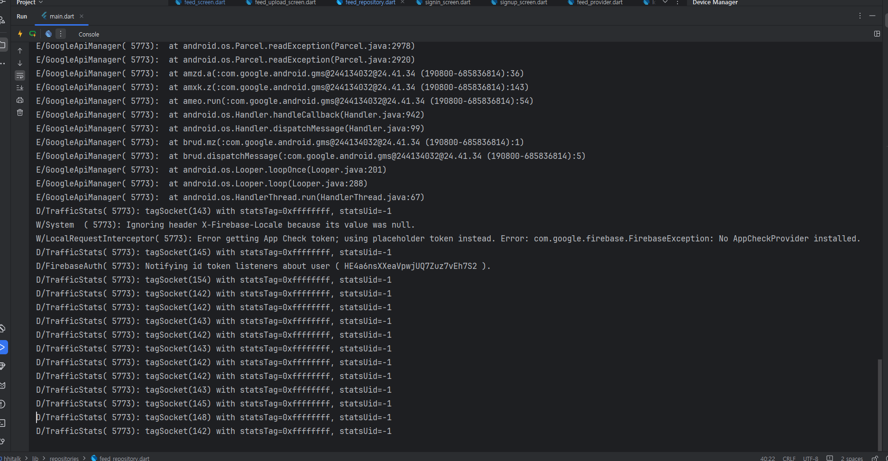Switch to signin_screen.dart editor tab

coord(443,2)
